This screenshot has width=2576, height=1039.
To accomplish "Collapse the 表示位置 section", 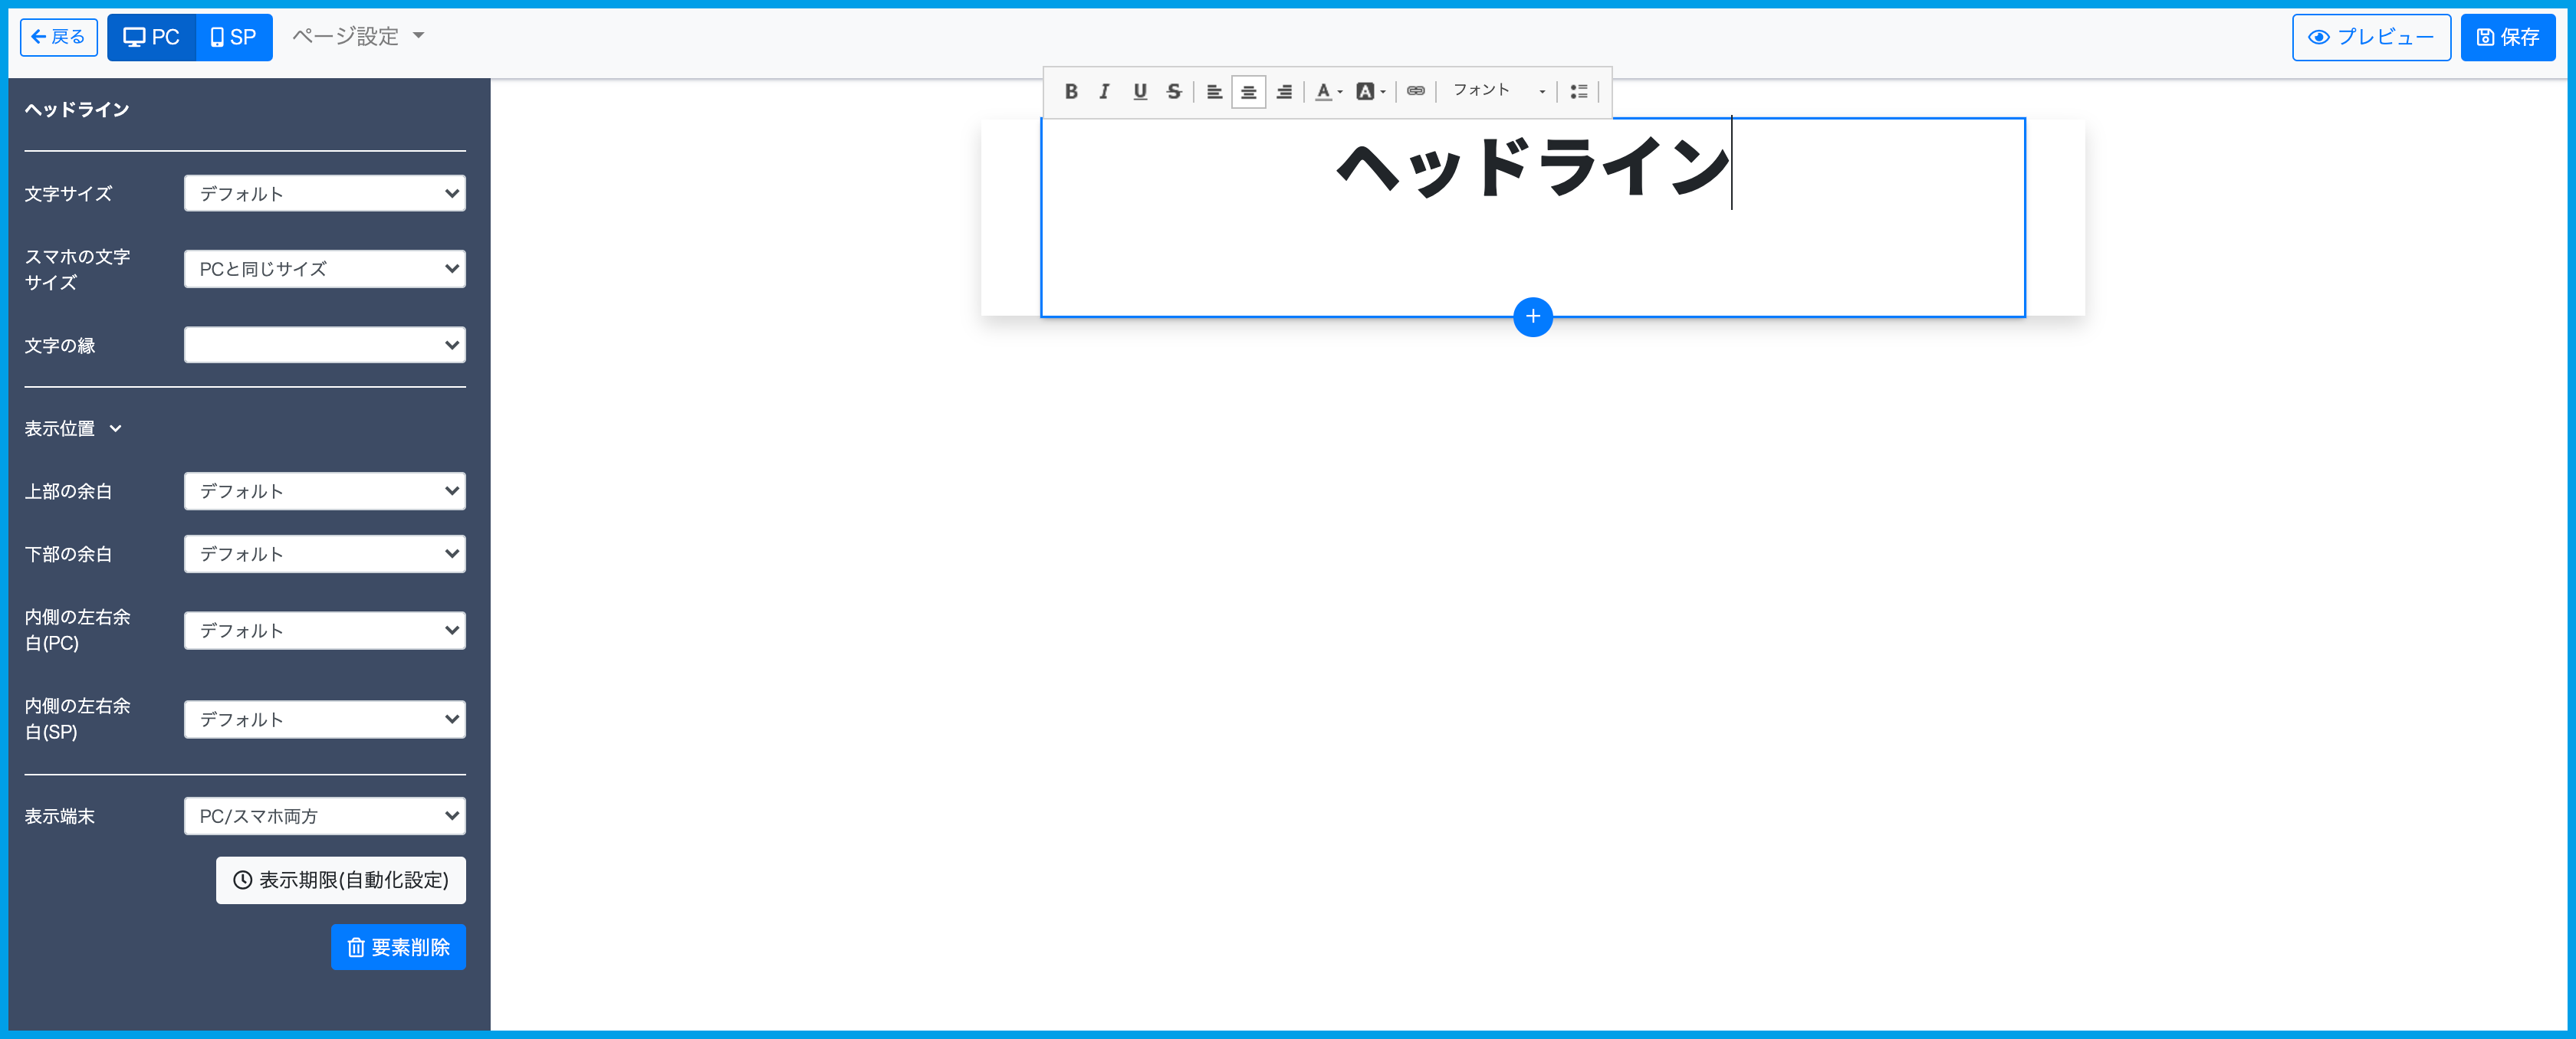I will point(73,428).
